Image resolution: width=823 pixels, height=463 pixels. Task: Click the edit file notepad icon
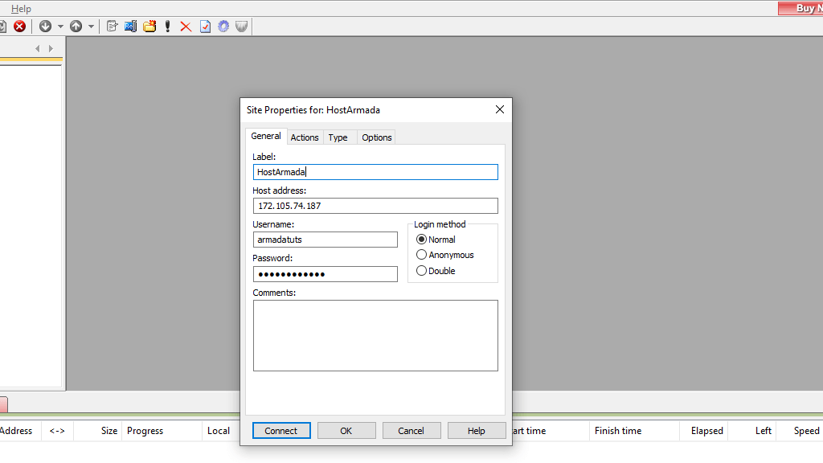[111, 27]
